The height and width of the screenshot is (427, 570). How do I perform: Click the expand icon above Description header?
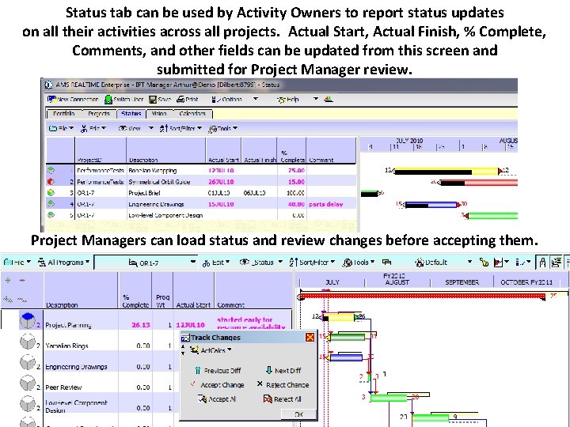[8, 280]
